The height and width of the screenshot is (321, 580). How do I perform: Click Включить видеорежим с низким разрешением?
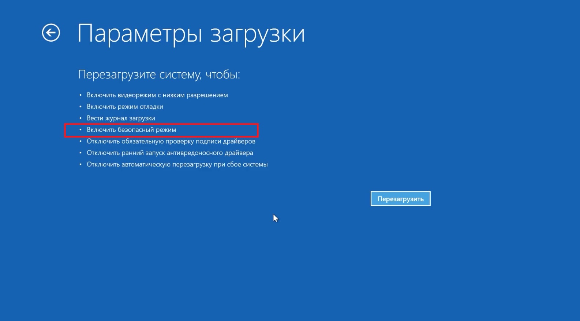point(157,95)
